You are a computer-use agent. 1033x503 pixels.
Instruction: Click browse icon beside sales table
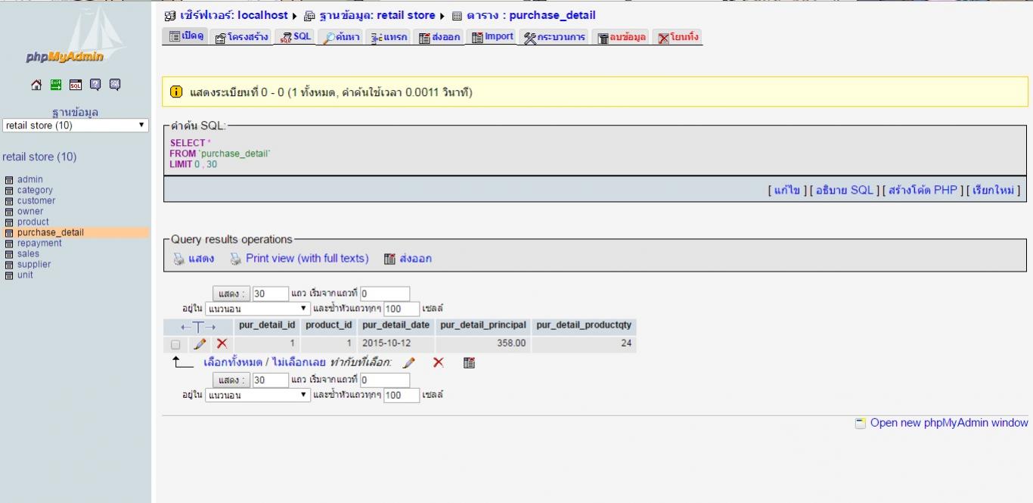(x=9, y=254)
